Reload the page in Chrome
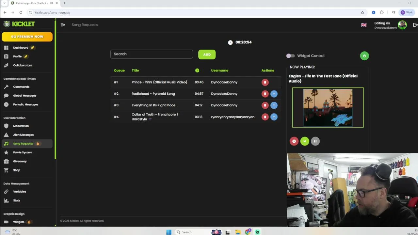 [21, 12]
